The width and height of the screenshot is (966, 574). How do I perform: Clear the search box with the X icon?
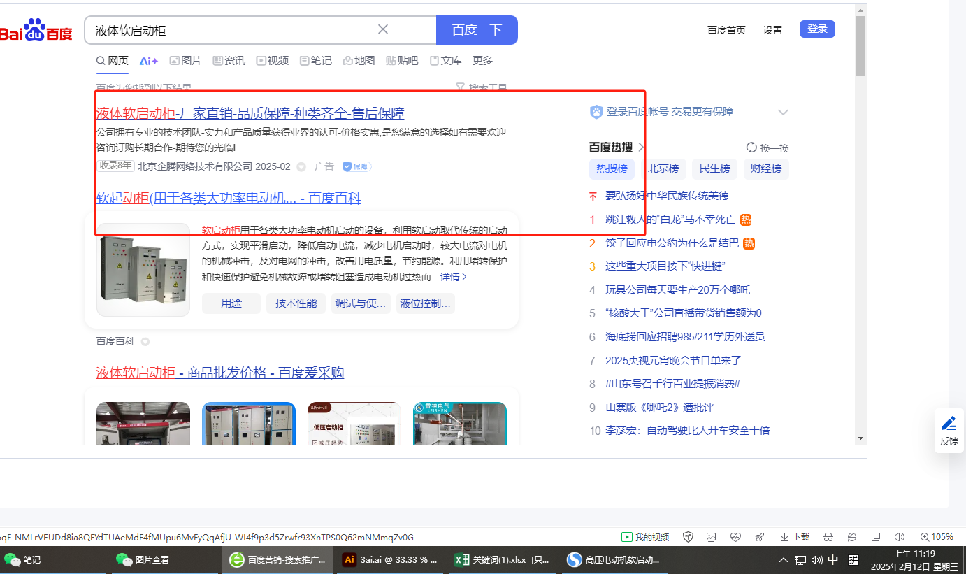(383, 29)
